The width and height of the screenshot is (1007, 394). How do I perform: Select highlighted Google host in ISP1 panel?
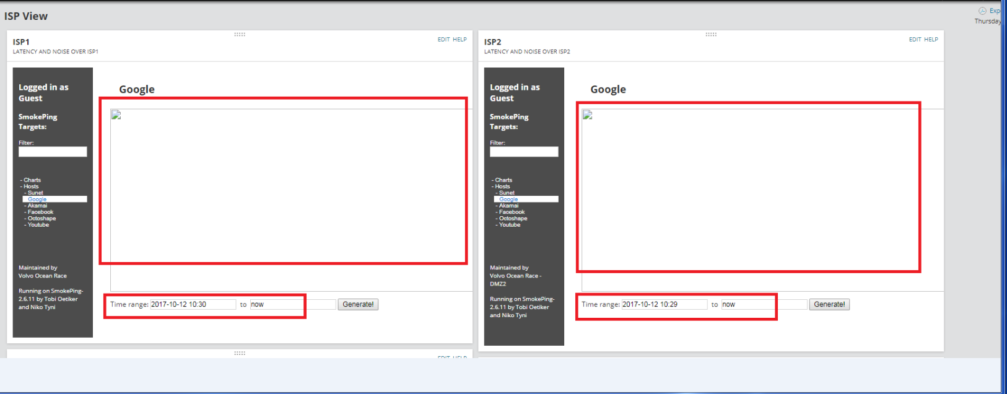click(x=37, y=199)
